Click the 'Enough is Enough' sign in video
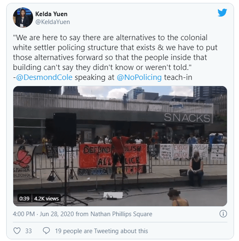The width and height of the screenshot is (239, 241). (181, 152)
